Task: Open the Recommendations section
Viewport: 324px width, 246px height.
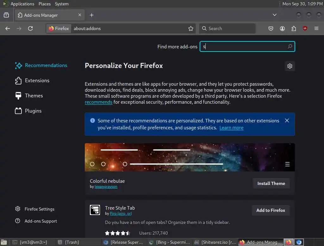Action: tap(41, 65)
